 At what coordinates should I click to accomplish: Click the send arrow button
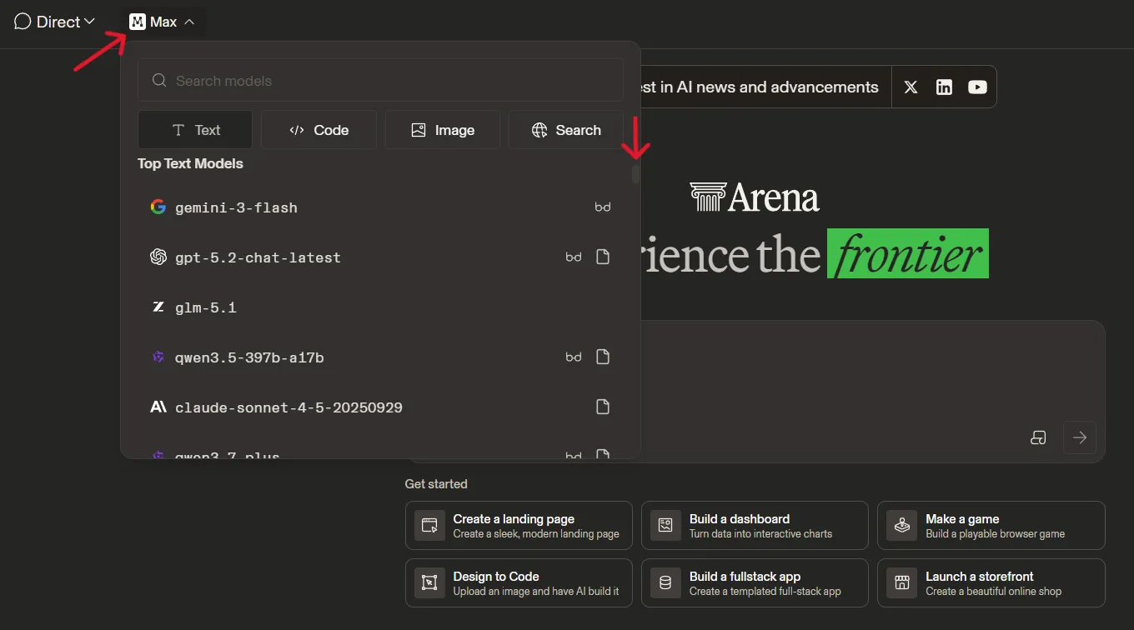(x=1080, y=437)
